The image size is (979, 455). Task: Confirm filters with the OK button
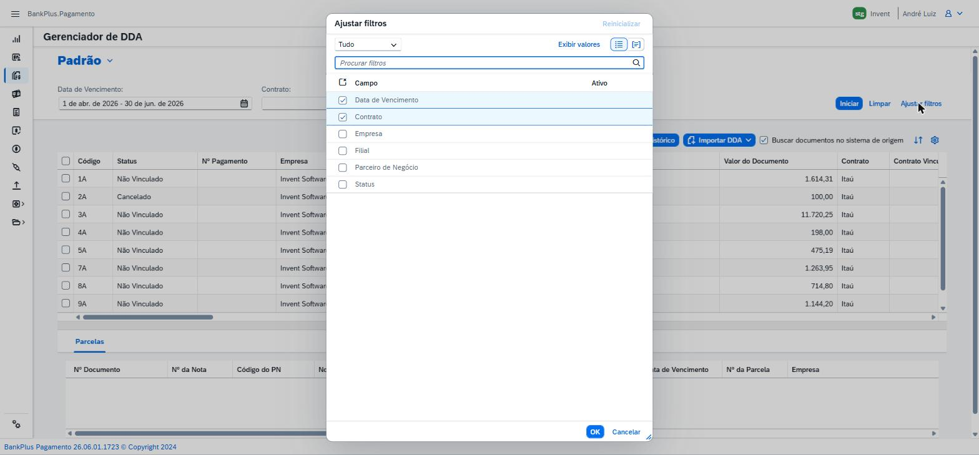(x=595, y=432)
